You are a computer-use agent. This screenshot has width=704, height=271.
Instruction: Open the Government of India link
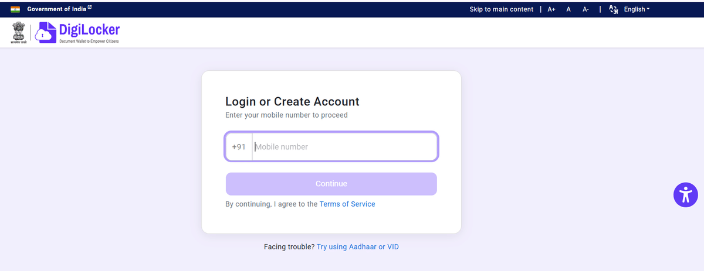[x=56, y=9]
